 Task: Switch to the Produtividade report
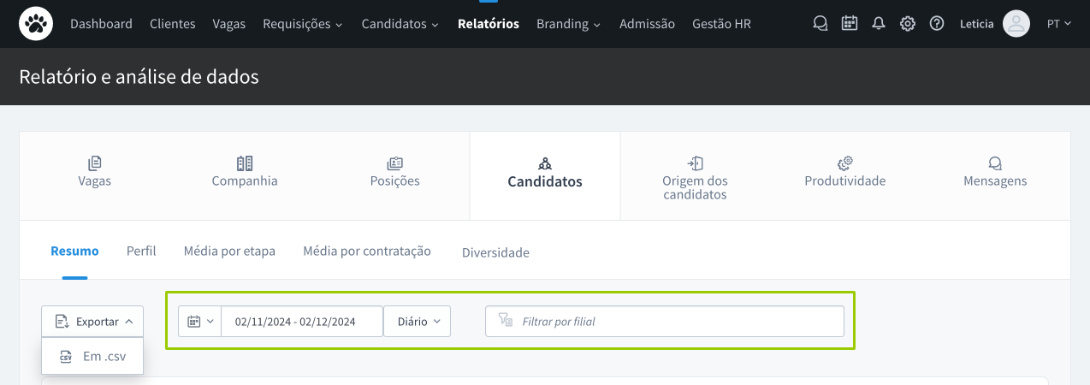click(844, 172)
